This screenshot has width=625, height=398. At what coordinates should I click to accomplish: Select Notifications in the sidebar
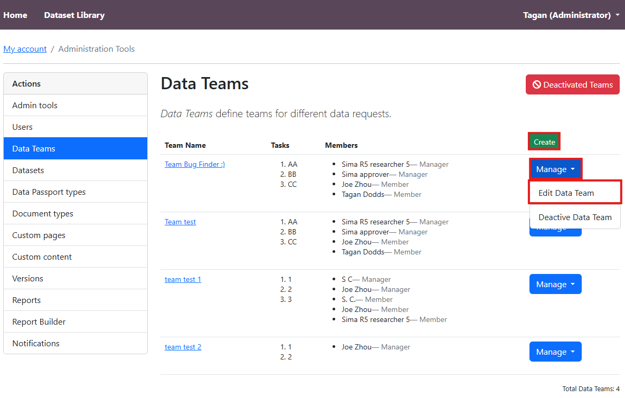(36, 343)
